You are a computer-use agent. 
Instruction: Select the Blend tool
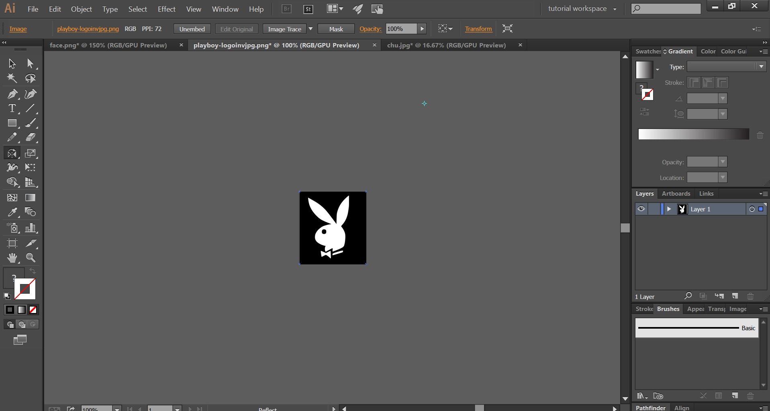(30, 212)
